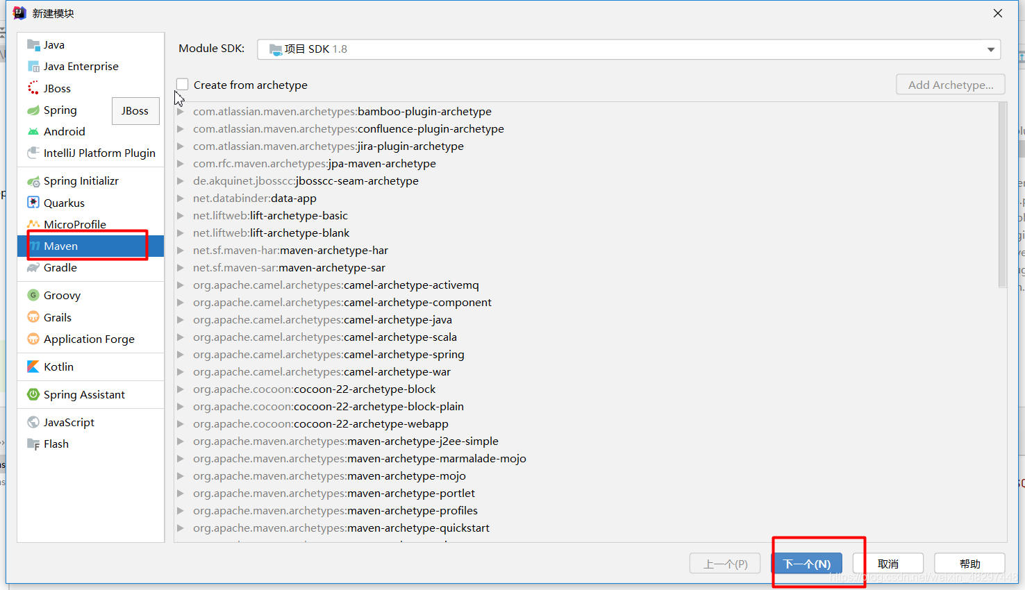The height and width of the screenshot is (590, 1025).
Task: Choose Spring Initializr module type
Action: point(90,181)
